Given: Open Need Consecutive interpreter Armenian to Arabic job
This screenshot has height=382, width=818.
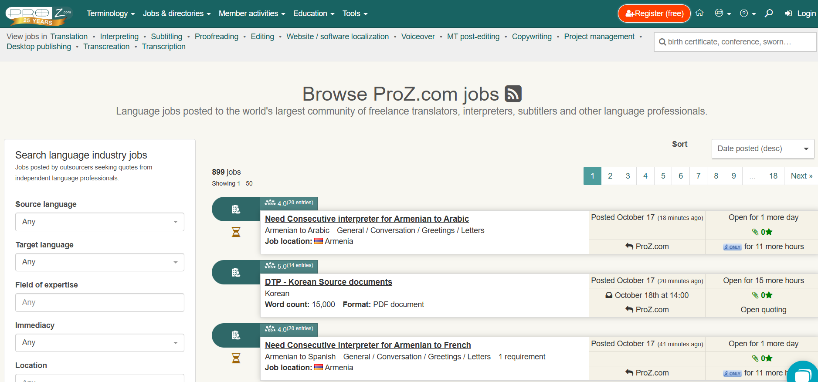Looking at the screenshot, I should click(367, 219).
